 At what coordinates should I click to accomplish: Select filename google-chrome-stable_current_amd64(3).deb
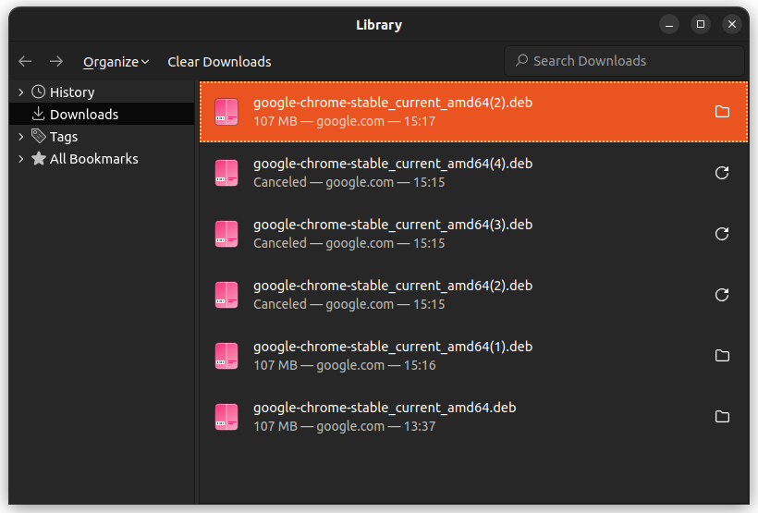393,225
